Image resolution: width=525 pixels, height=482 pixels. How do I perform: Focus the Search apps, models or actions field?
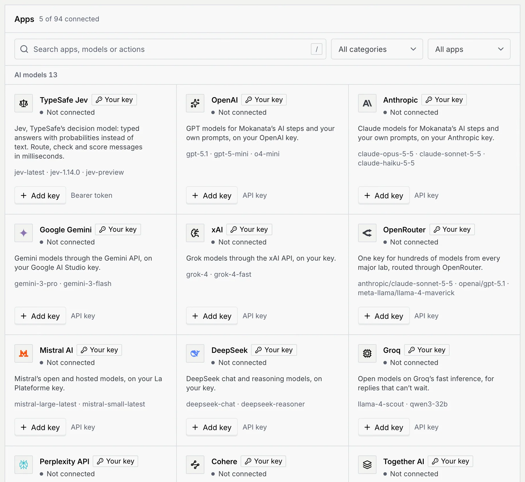(x=170, y=49)
